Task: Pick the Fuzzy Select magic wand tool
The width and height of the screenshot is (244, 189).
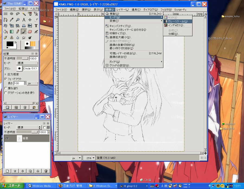Action: tap(24, 14)
